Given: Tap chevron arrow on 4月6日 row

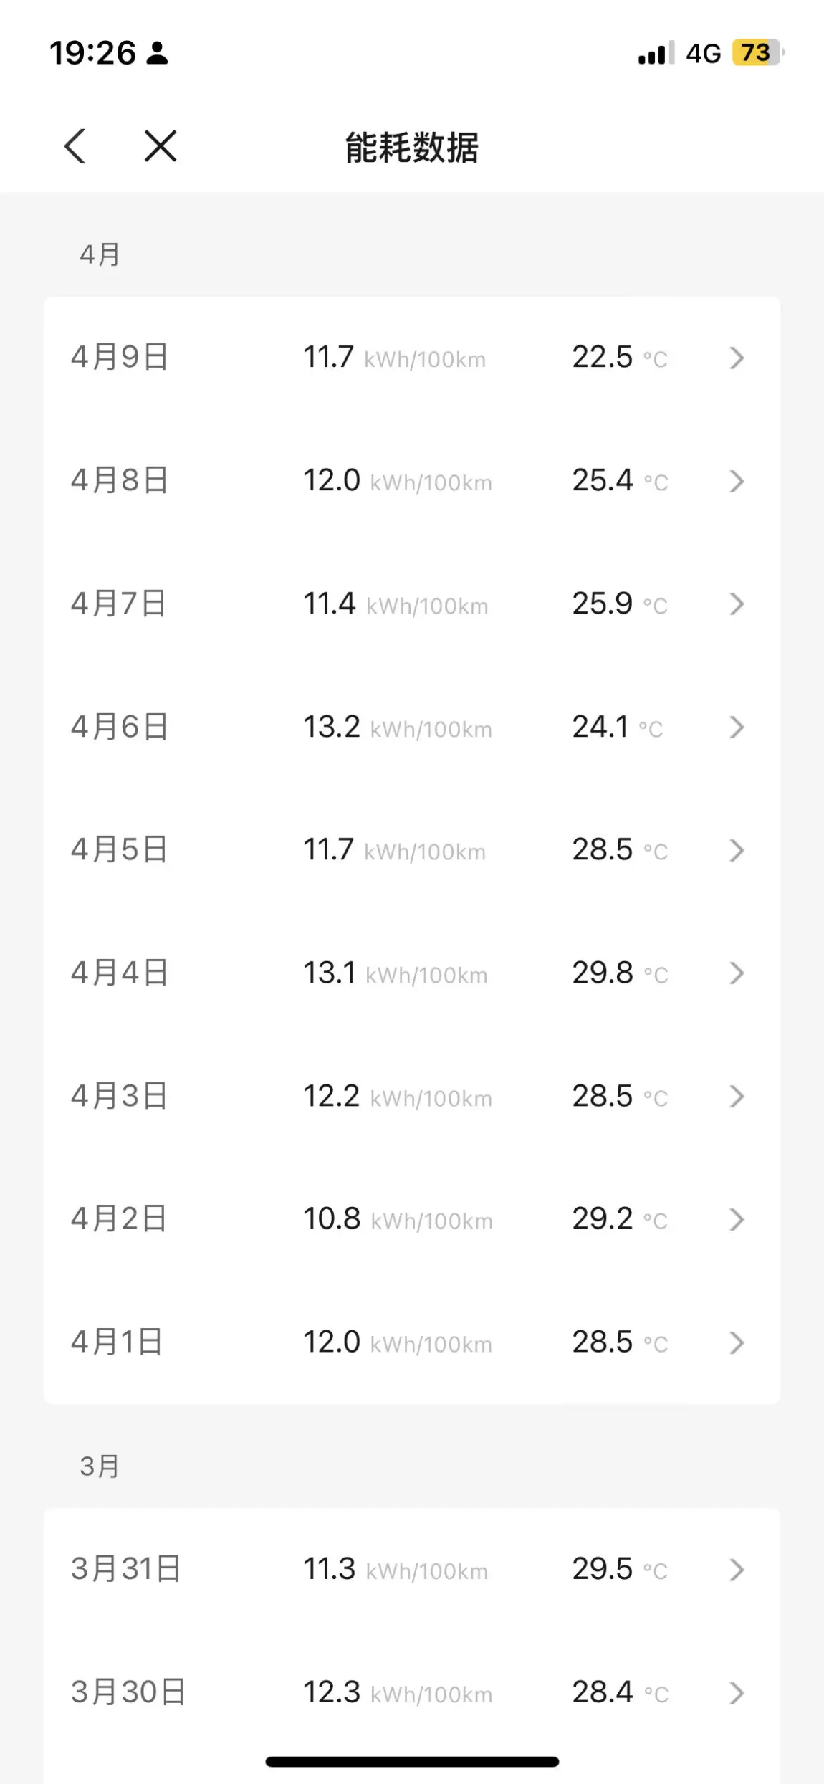Looking at the screenshot, I should 737,728.
